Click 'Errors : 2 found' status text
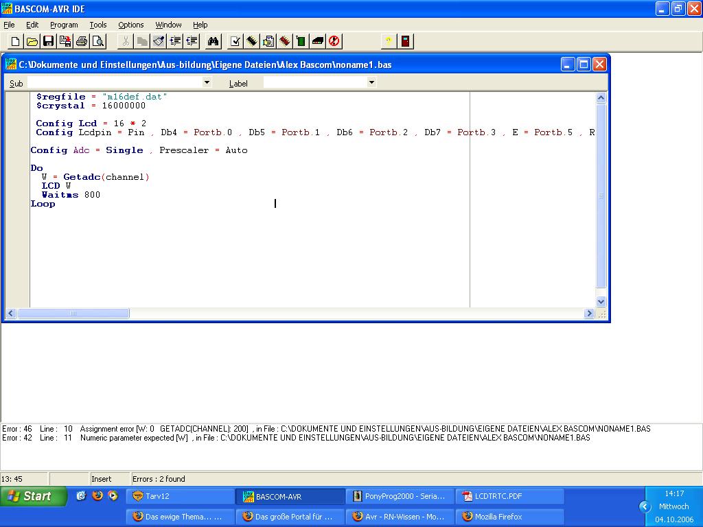The image size is (703, 527). [x=159, y=479]
